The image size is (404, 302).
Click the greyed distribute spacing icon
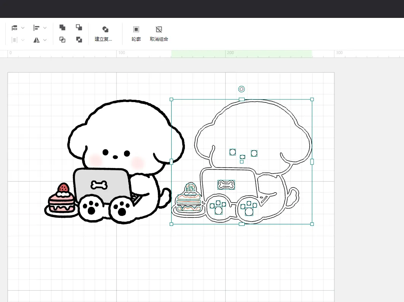pos(14,40)
